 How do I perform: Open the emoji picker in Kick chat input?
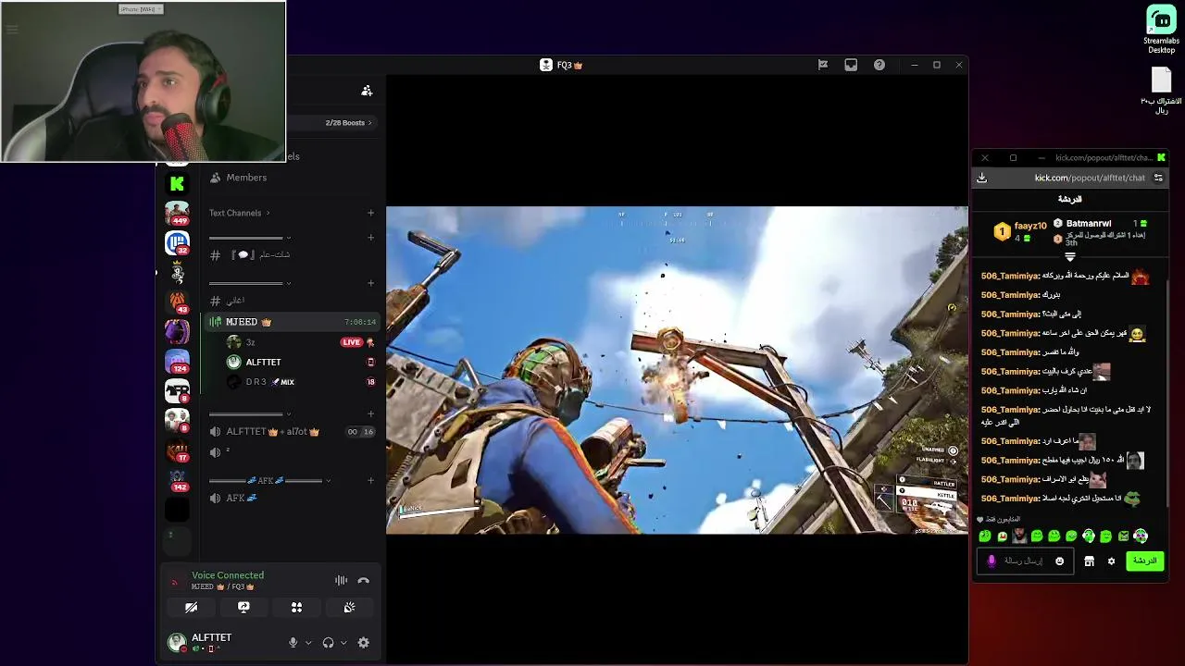(x=1060, y=561)
